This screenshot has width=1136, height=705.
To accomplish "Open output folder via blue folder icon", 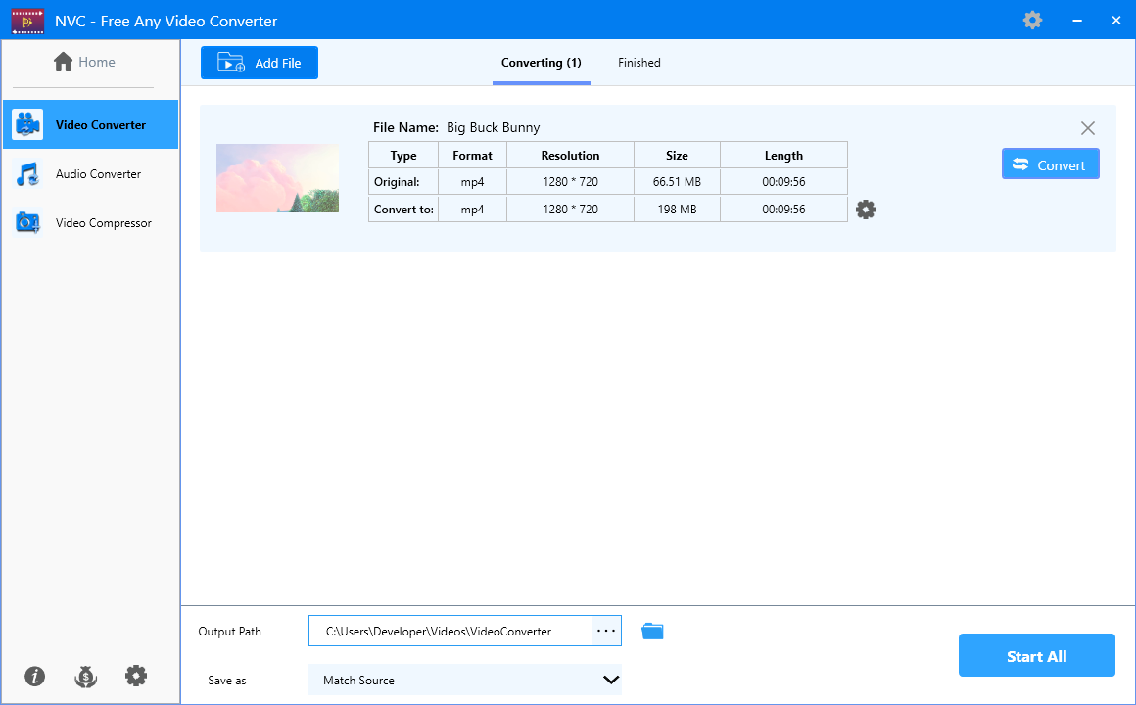I will pos(653,632).
